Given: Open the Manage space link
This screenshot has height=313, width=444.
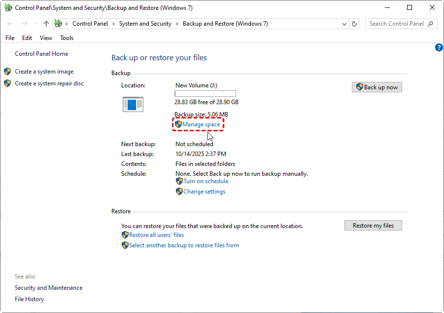Looking at the screenshot, I should pyautogui.click(x=201, y=124).
